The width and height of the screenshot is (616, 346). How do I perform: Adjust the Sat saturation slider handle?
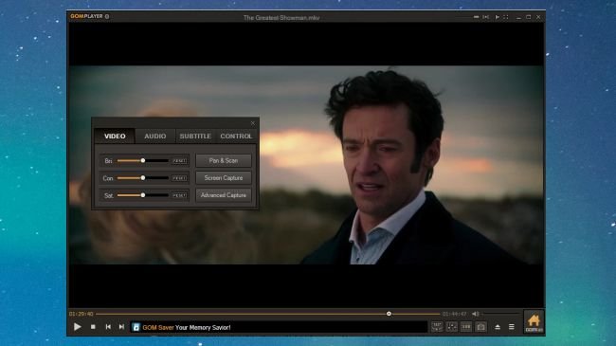[x=143, y=195]
